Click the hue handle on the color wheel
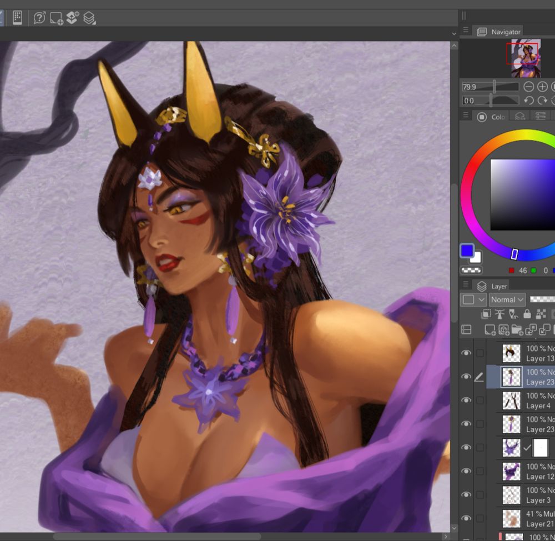 (x=514, y=254)
